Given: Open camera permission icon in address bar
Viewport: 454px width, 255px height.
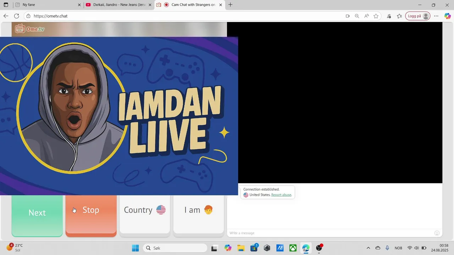Looking at the screenshot, I should click(348, 16).
